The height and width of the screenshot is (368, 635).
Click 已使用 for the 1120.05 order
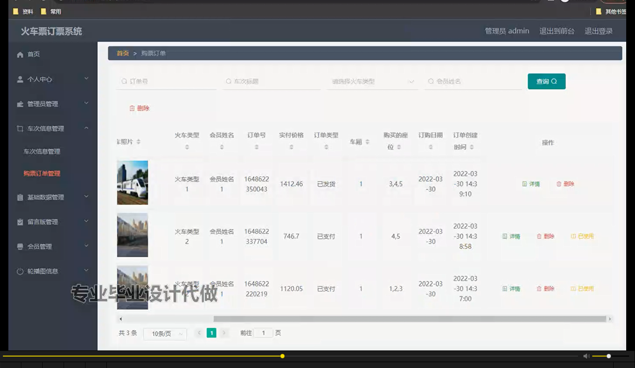coord(583,289)
